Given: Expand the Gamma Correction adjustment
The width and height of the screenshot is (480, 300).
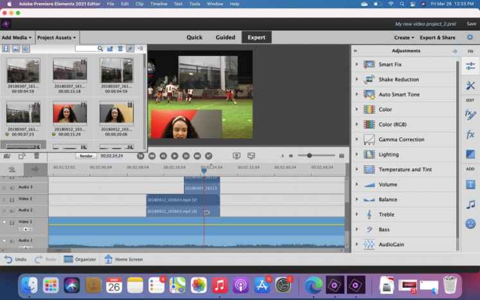Looking at the screenshot, I should [x=357, y=139].
